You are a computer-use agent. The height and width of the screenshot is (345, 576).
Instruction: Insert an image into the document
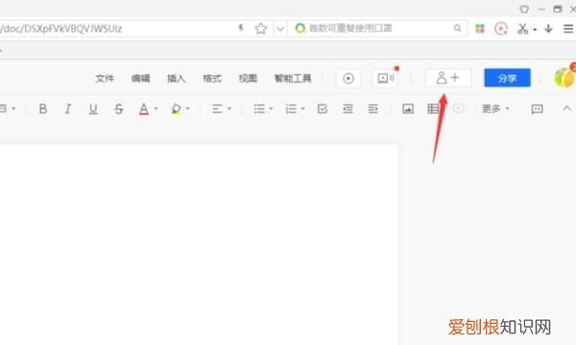[x=408, y=109]
